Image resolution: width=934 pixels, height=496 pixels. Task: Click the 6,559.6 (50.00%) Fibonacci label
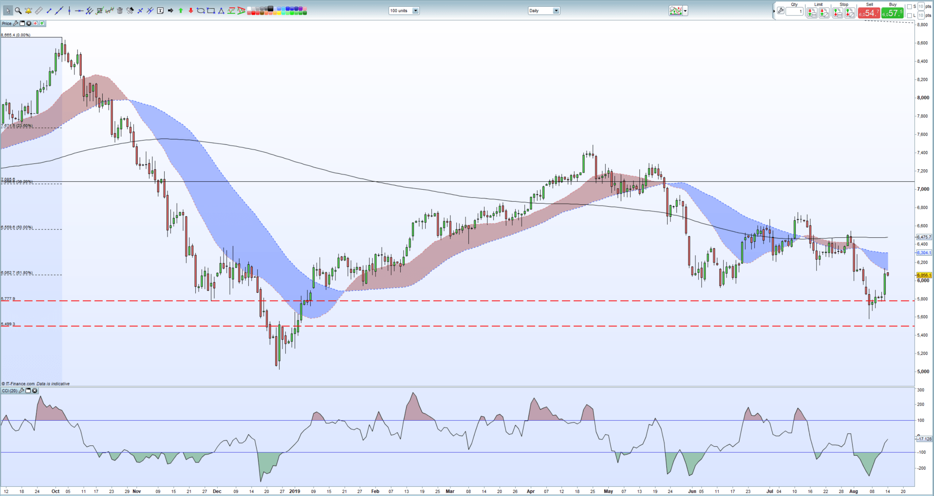click(17, 227)
